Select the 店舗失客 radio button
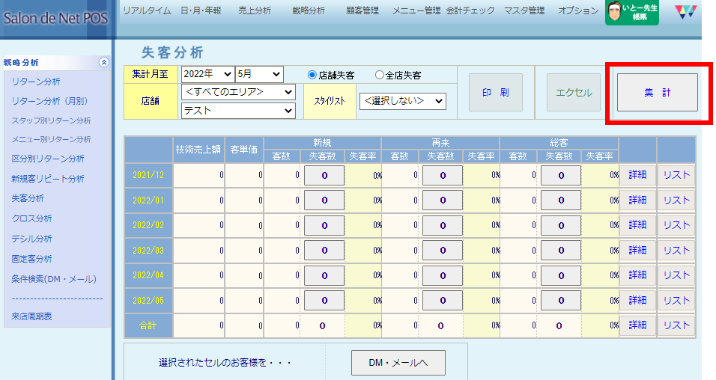Image resolution: width=716 pixels, height=380 pixels. coord(312,75)
